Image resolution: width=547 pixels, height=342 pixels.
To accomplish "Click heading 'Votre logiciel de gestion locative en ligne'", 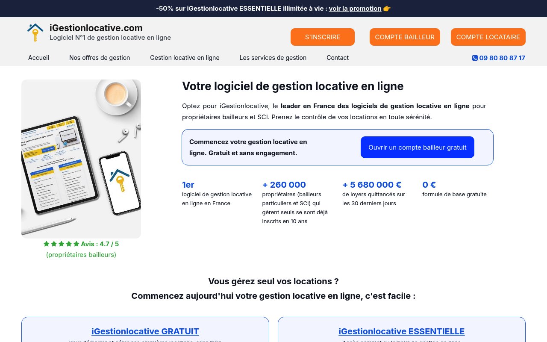I will click(293, 86).
